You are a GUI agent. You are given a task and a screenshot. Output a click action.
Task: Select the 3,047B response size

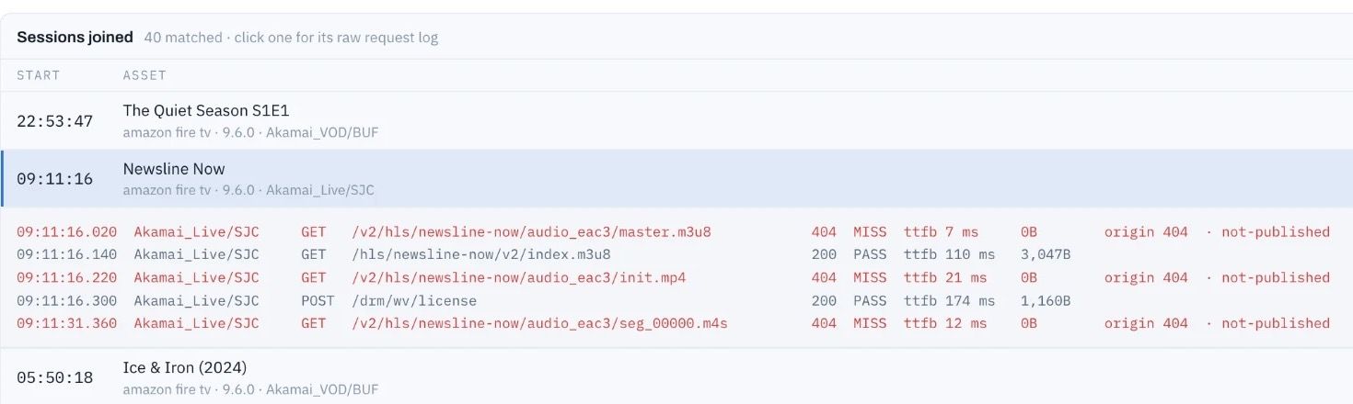[x=1046, y=254]
